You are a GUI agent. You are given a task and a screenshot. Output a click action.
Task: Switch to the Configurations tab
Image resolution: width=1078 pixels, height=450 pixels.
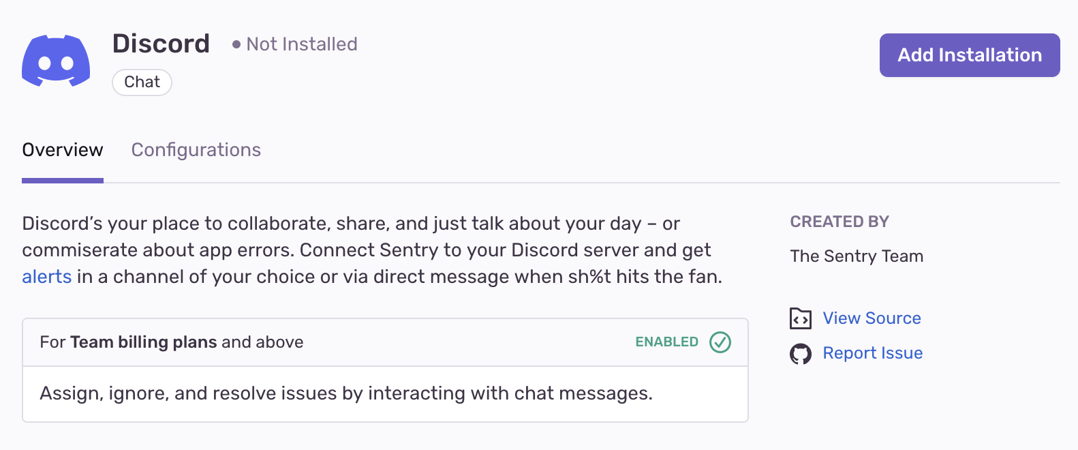click(196, 149)
